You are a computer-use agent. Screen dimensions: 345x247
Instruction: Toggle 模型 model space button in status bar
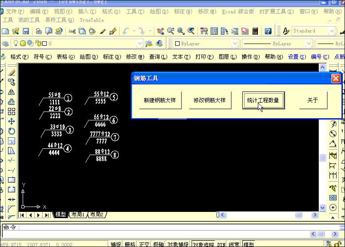[249, 244]
